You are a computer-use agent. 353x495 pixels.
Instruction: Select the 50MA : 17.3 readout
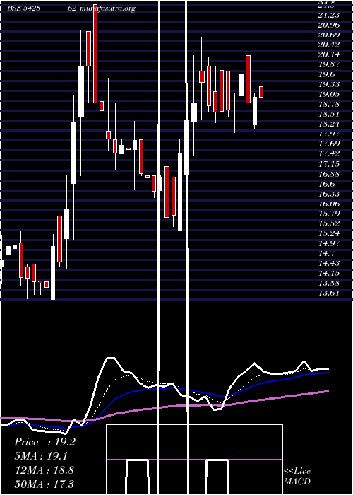point(44,484)
